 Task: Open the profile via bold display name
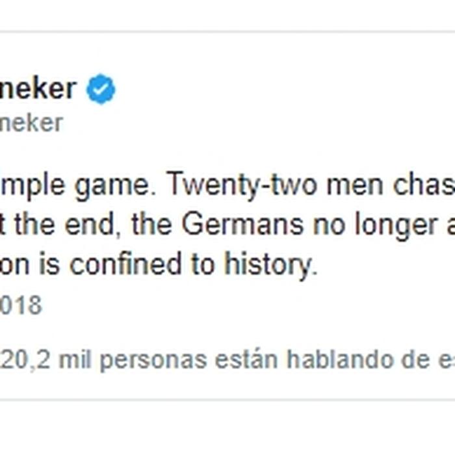coord(38,88)
